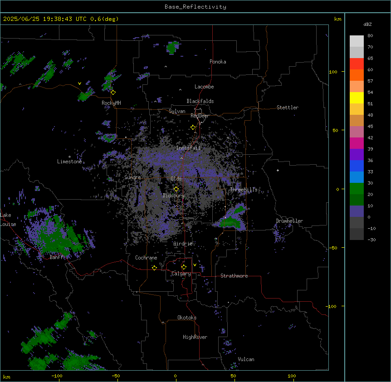Click the -50 tick label on the bottom horizontal axis
Image resolution: width=391 pixels, height=382 pixels.
[x=116, y=376]
